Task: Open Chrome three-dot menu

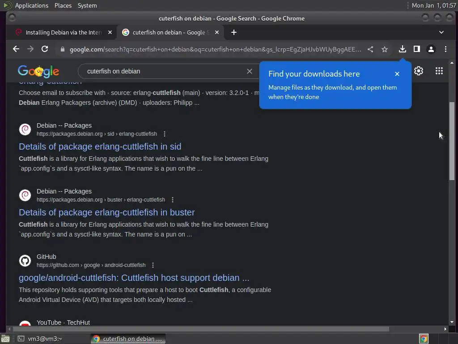Action: pyautogui.click(x=445, y=49)
